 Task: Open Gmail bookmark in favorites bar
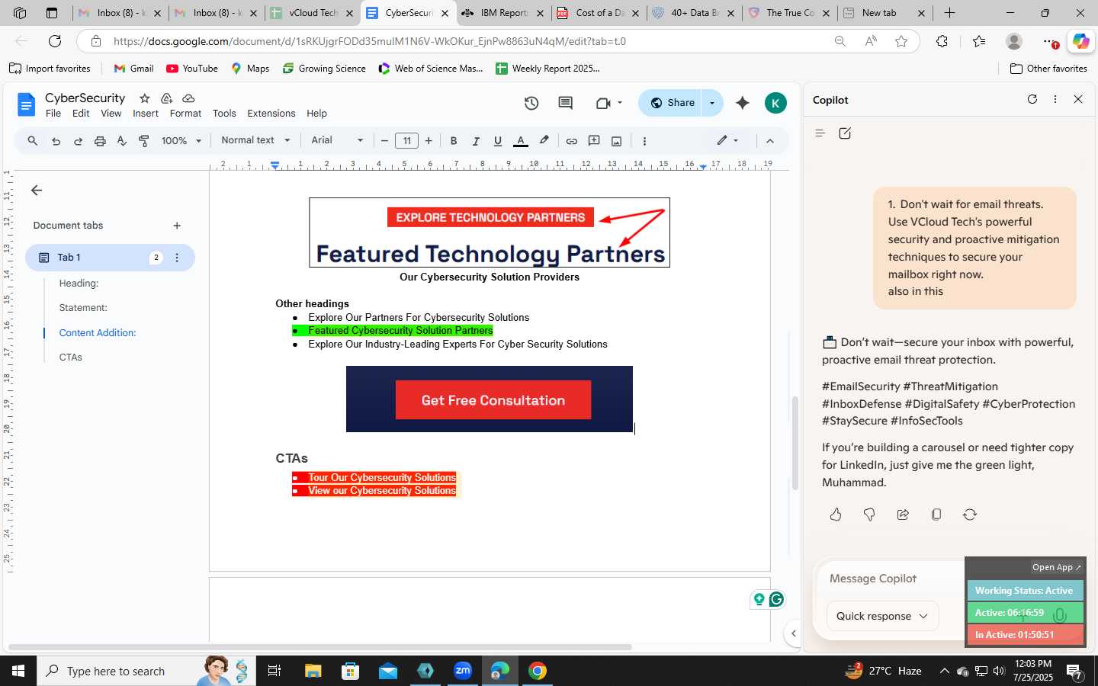[133, 69]
